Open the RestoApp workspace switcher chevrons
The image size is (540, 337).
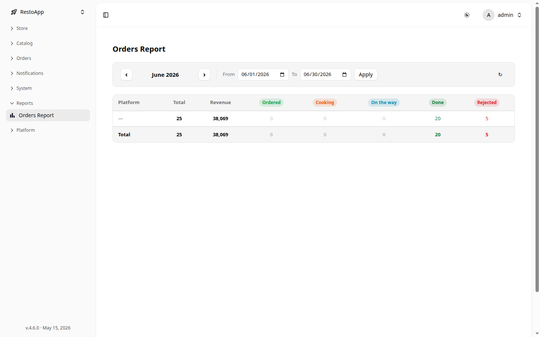(82, 12)
